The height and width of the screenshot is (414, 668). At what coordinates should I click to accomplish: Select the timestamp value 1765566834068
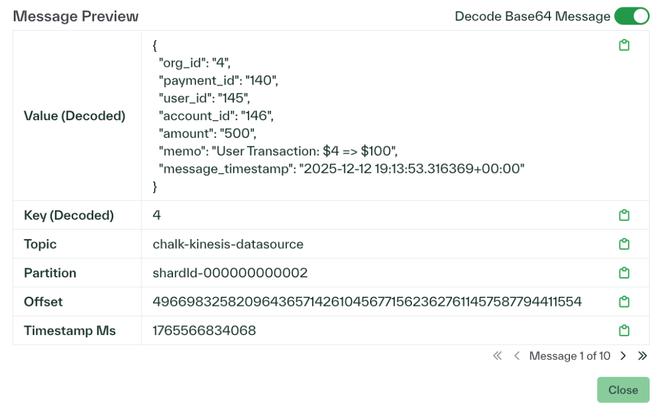pos(204,330)
